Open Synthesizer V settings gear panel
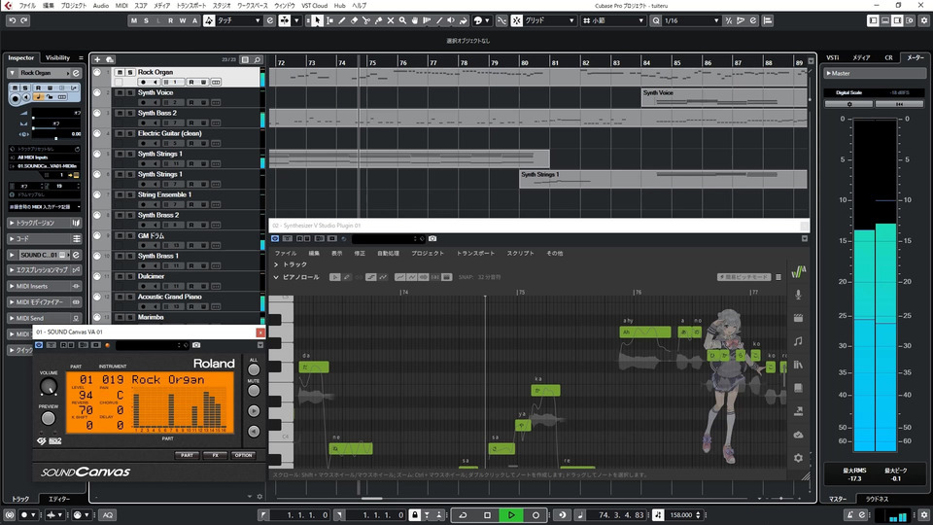This screenshot has width=933, height=525. [798, 458]
